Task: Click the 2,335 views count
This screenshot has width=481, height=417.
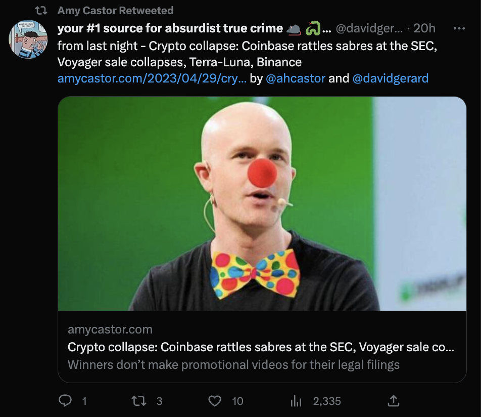Action: click(327, 401)
